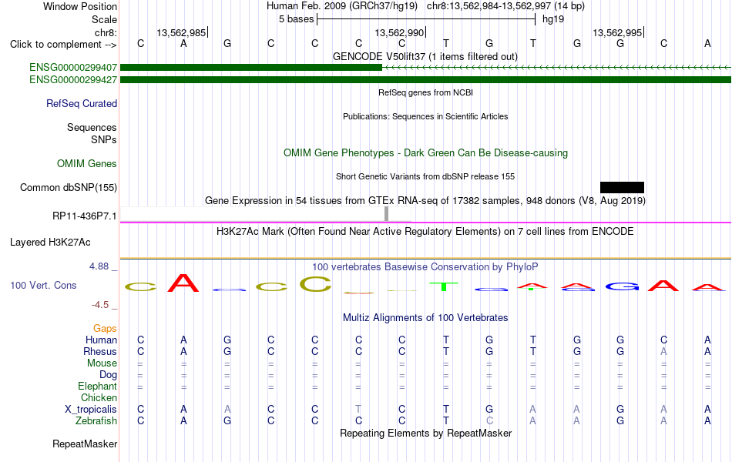Click the PhyloP Basewise Conservation title

point(425,267)
